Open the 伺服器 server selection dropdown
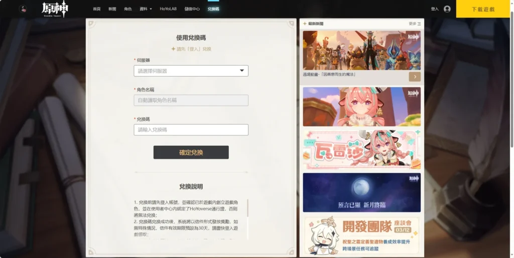514x258 pixels. pyautogui.click(x=191, y=71)
